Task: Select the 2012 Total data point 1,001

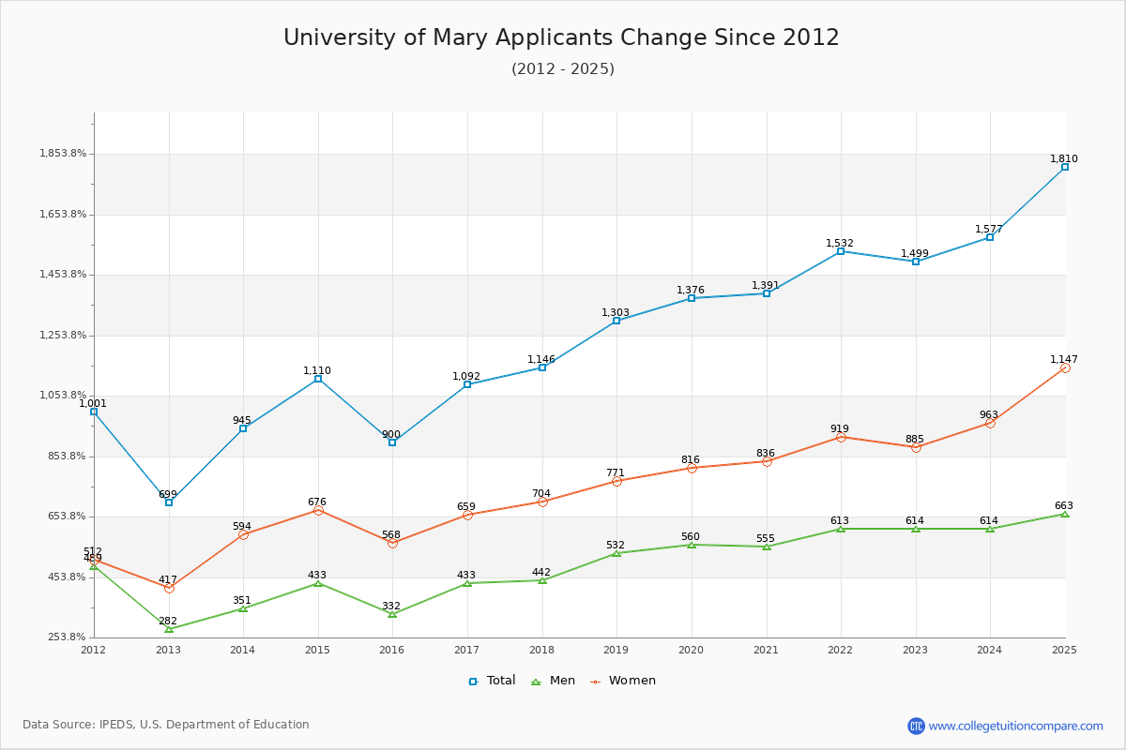Action: click(x=94, y=412)
